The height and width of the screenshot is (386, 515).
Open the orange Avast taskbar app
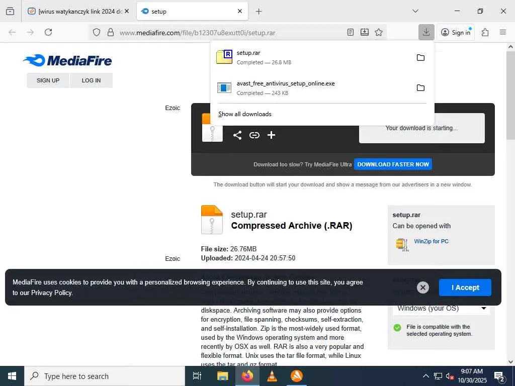[x=297, y=376]
